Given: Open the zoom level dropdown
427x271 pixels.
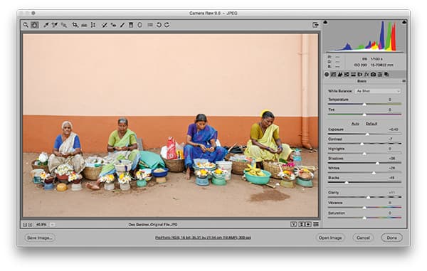Looking at the screenshot, I should point(53,225).
